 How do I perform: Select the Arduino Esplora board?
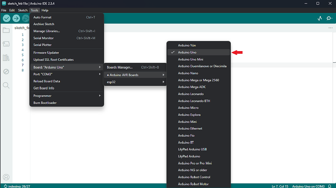tap(199, 115)
